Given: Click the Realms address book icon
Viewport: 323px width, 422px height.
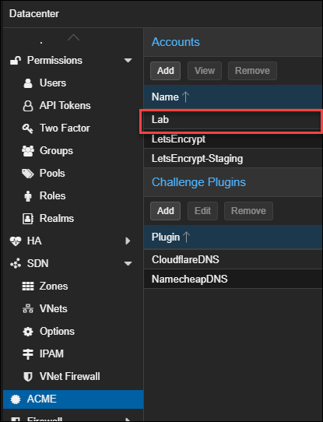Looking at the screenshot, I should pyautogui.click(x=28, y=219).
